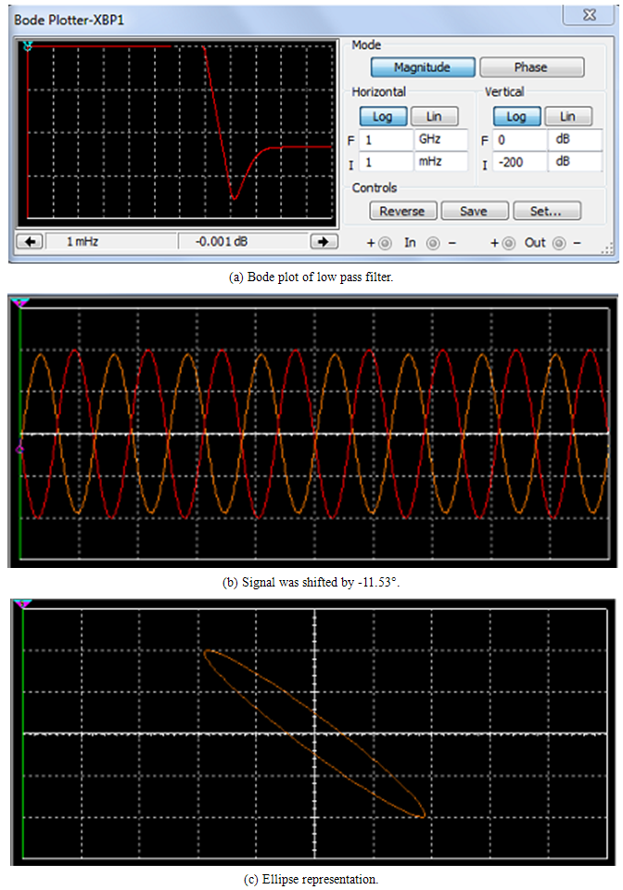Click the In negative terminal
Image resolution: width=623 pixels, height=890 pixels.
point(434,243)
